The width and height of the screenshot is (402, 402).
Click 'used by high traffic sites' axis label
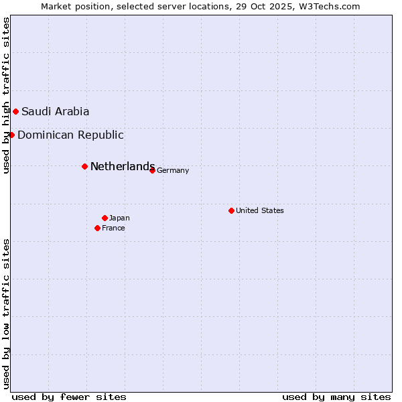pyautogui.click(x=7, y=96)
